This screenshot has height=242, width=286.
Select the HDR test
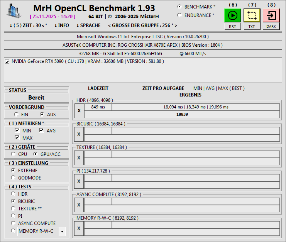(x=13, y=194)
